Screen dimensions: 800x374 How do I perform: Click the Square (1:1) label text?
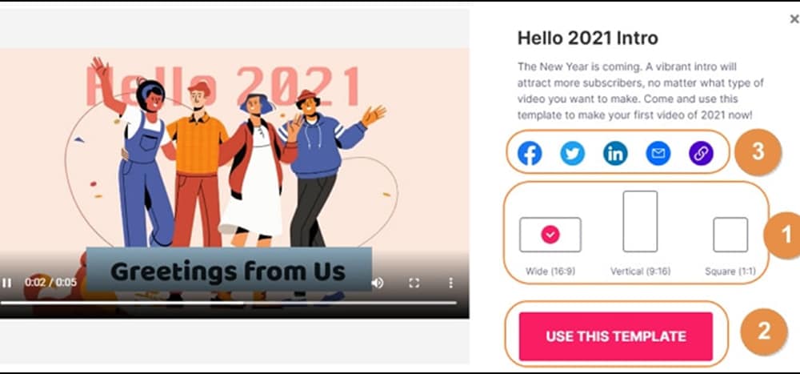[730, 271]
